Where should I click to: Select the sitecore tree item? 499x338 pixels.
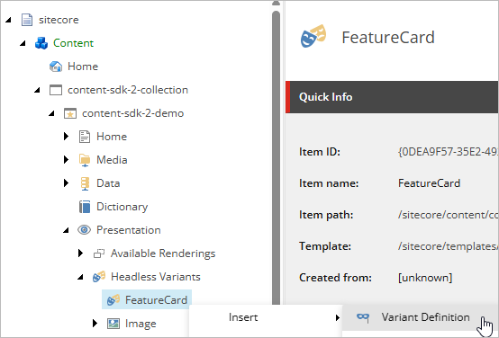(x=59, y=20)
